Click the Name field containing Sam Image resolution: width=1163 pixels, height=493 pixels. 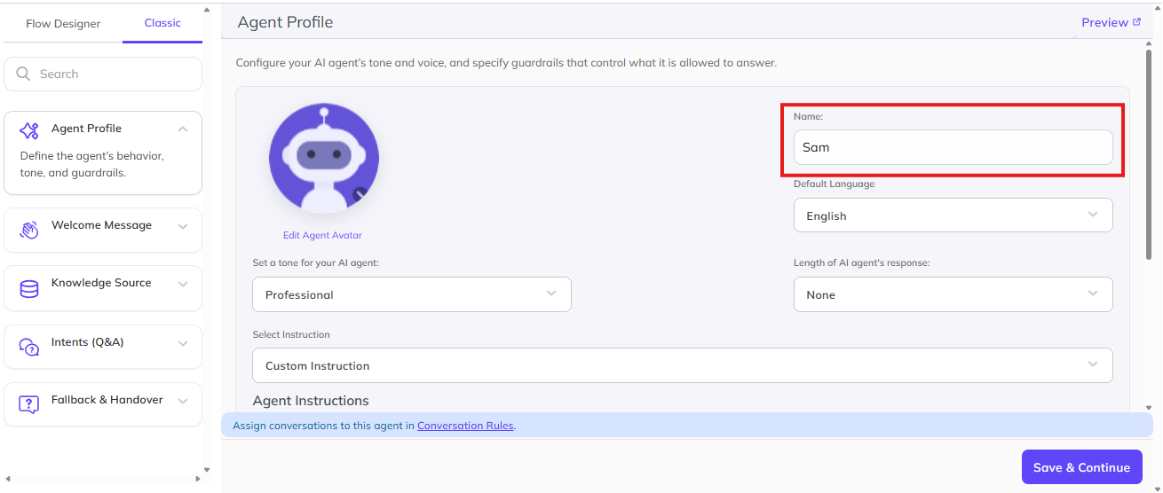pyautogui.click(x=953, y=147)
